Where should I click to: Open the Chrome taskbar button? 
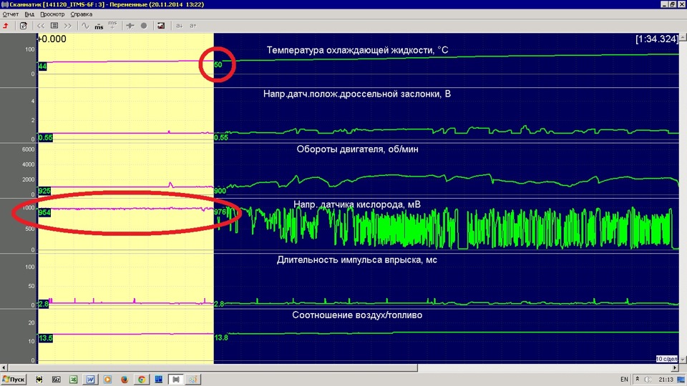(142, 380)
